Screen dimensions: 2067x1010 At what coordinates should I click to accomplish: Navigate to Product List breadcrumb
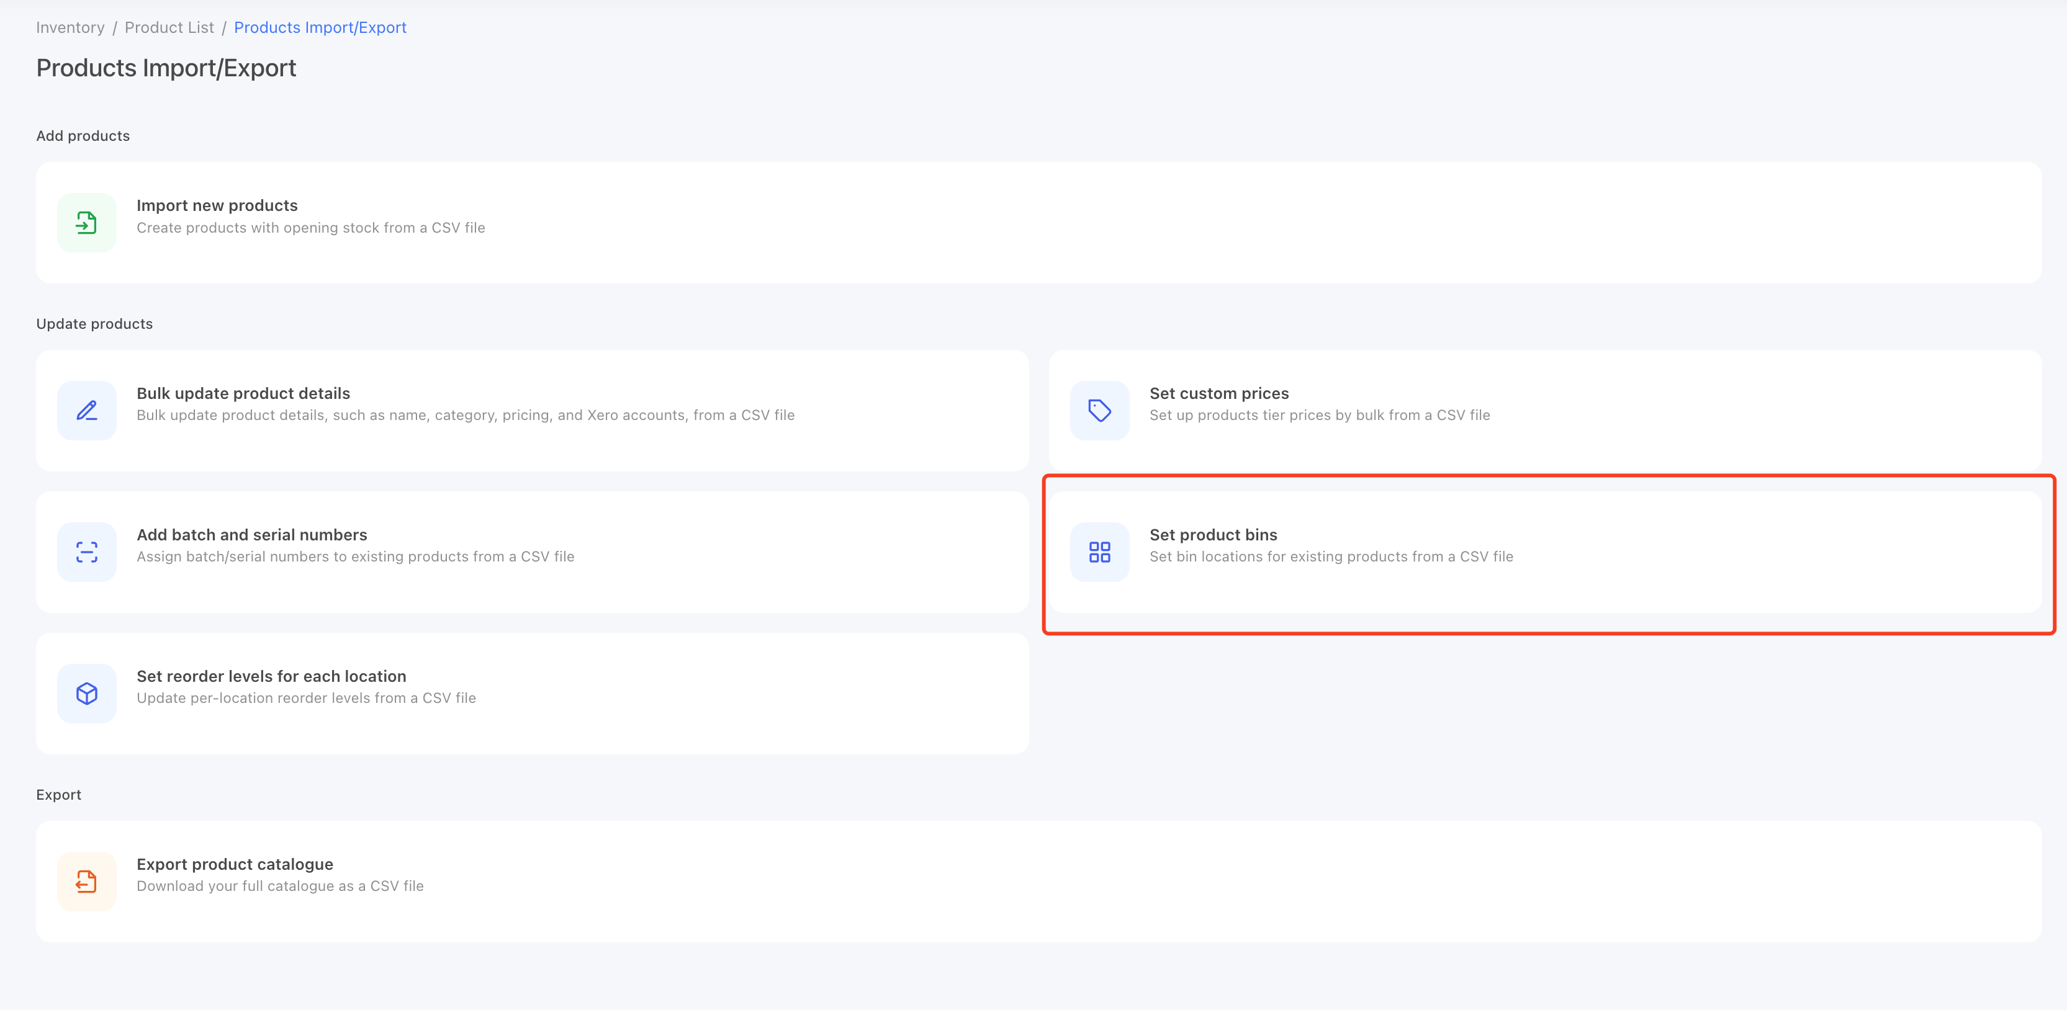click(169, 27)
